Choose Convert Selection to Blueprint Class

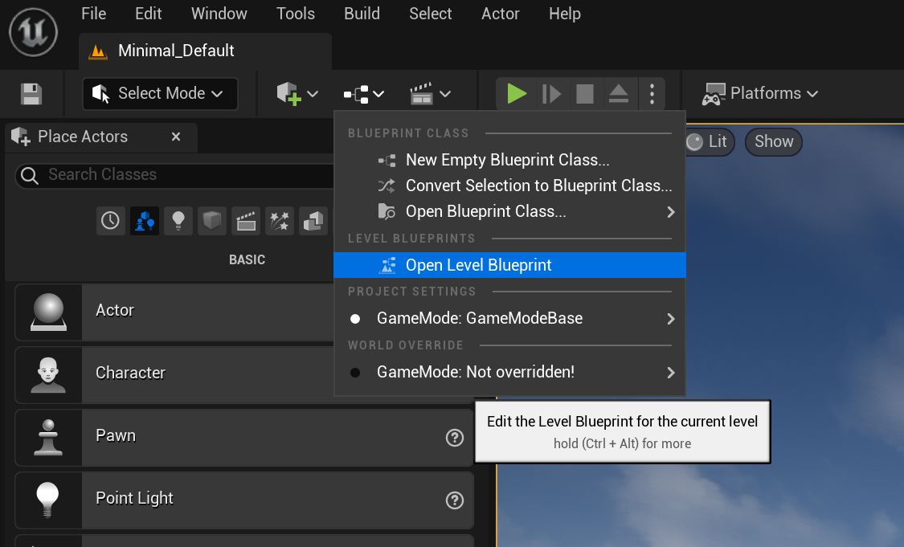tap(509, 186)
